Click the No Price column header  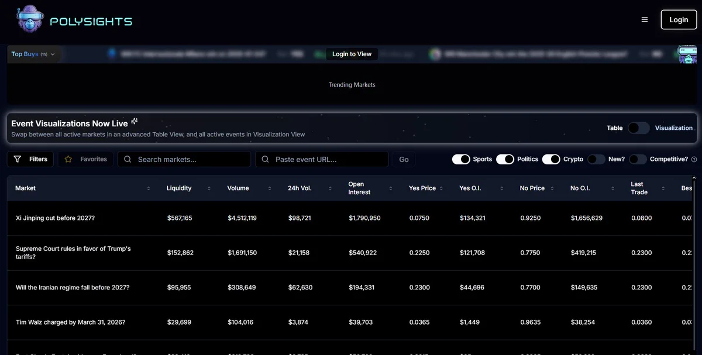(532, 188)
